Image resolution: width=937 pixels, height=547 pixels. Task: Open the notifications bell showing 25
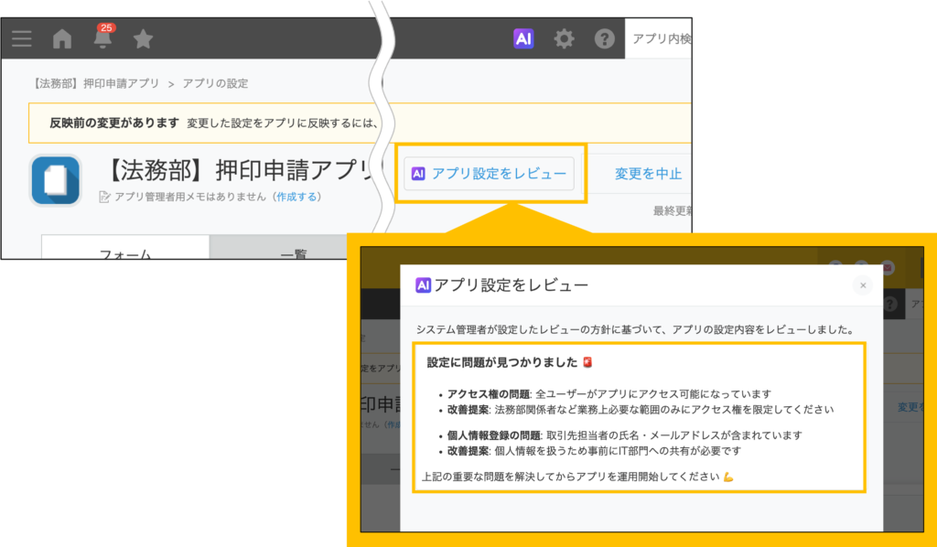coord(102,38)
